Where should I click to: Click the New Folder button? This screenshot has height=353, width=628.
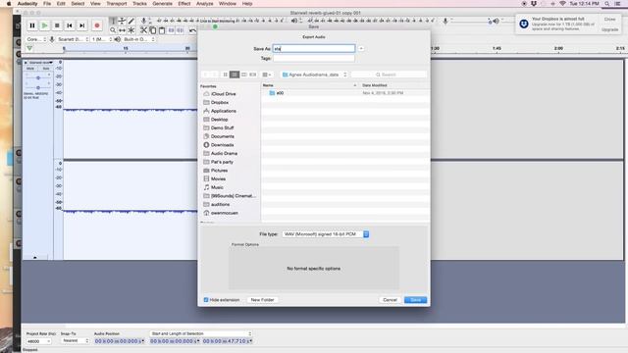[x=262, y=300]
